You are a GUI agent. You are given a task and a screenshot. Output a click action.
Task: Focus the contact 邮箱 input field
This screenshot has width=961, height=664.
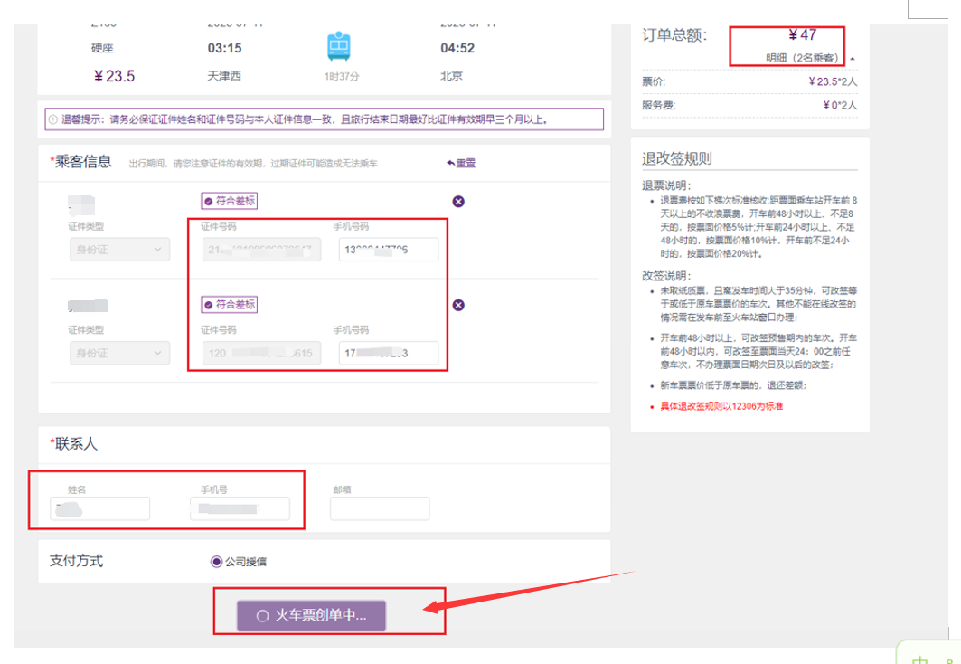380,509
